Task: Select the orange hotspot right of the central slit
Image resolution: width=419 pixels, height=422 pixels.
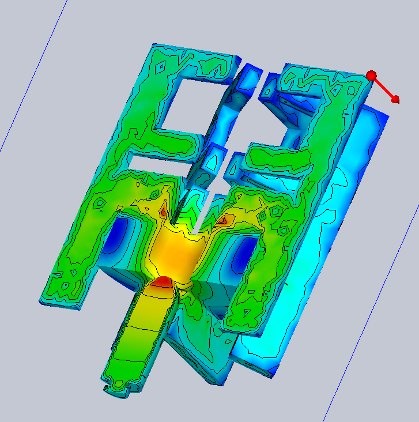Action: (x=226, y=219)
